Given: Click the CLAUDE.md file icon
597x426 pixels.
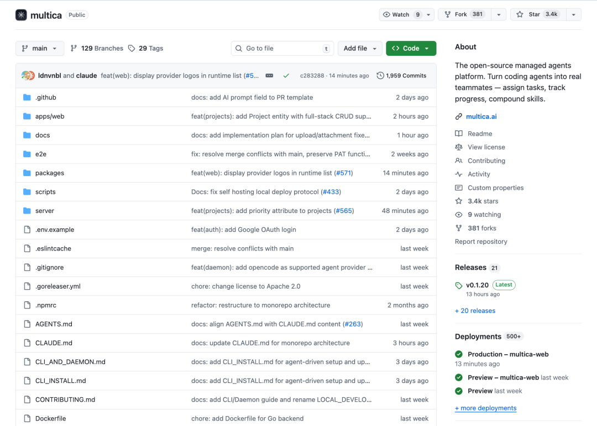Looking at the screenshot, I should 27,343.
